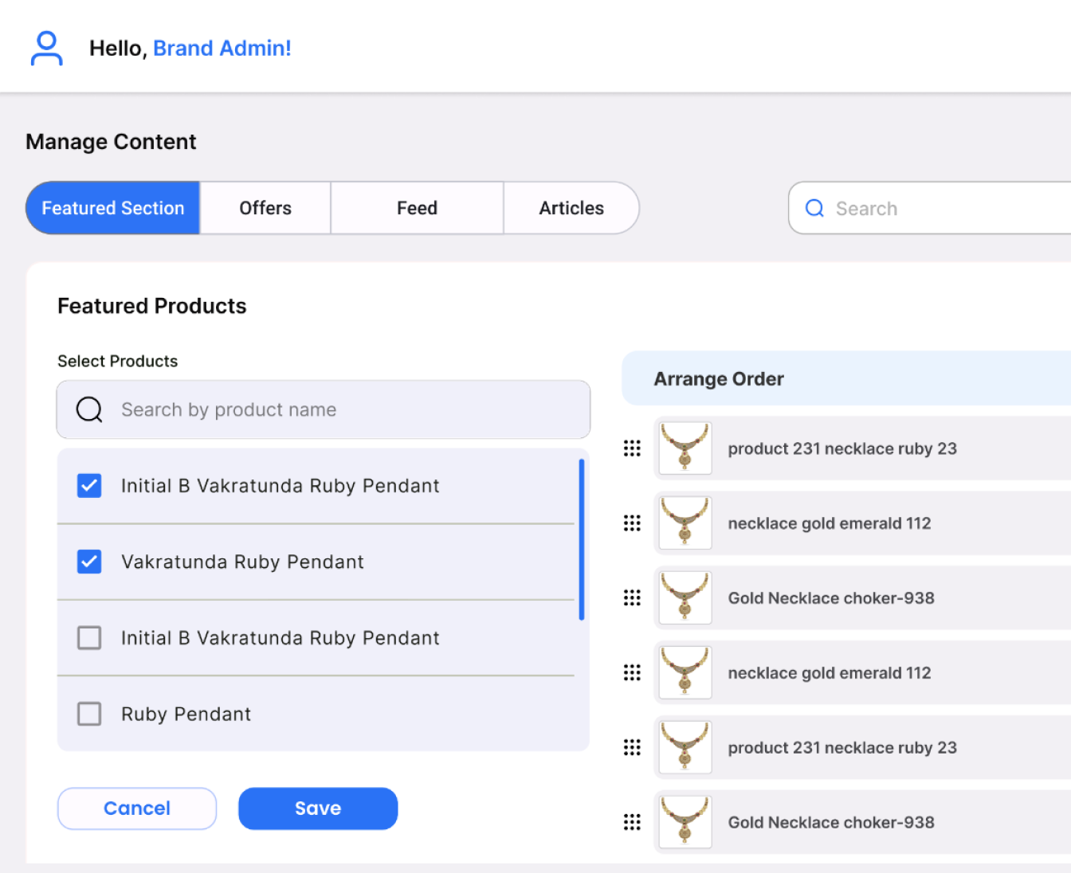Click drag handle of lower necklace gold emerald row

click(632, 673)
